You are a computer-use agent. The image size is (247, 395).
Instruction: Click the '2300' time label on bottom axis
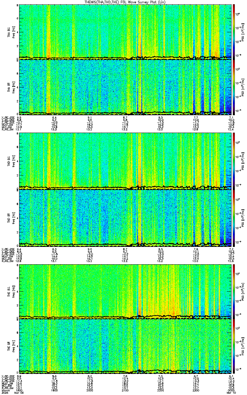(196, 390)
